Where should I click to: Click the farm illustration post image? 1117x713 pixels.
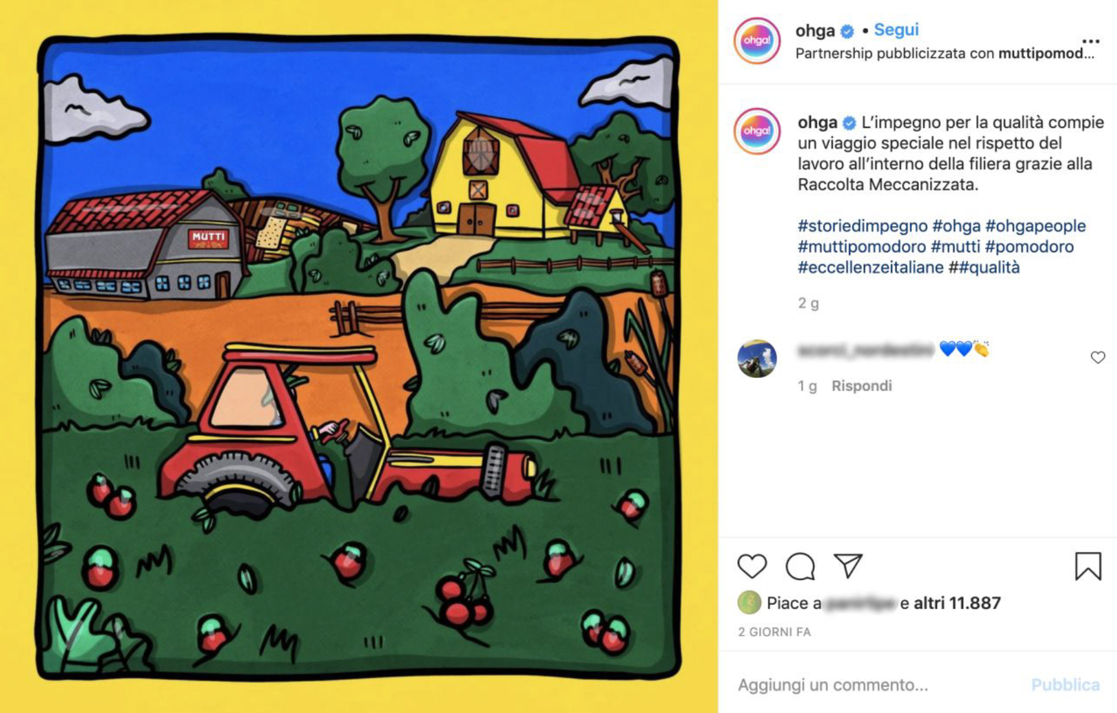click(x=359, y=356)
